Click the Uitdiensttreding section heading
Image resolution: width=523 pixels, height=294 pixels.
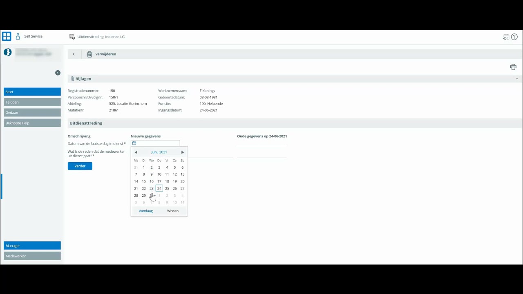point(86,123)
